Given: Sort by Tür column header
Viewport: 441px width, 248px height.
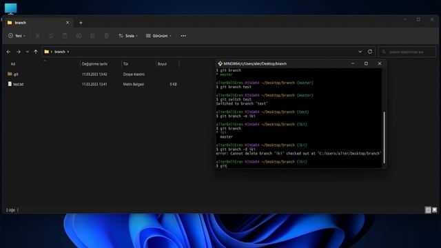Looking at the screenshot, I should pos(125,64).
